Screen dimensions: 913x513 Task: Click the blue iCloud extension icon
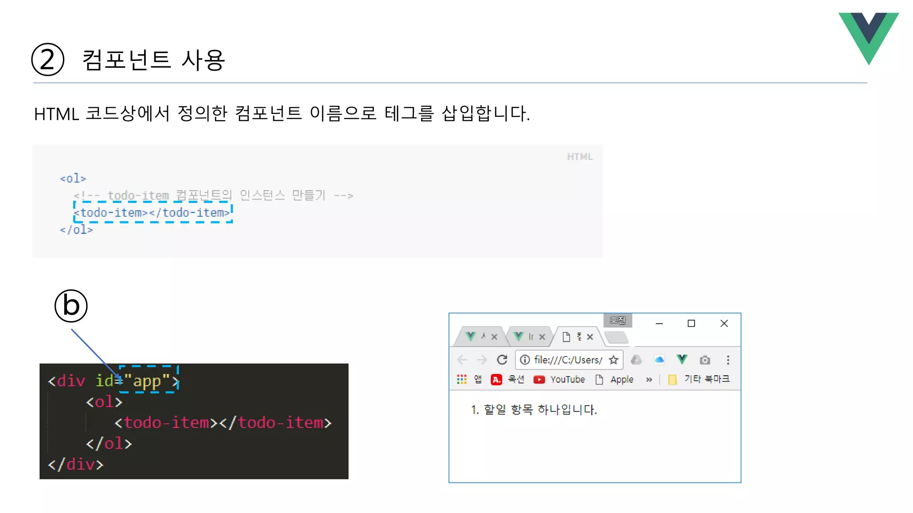pyautogui.click(x=659, y=360)
